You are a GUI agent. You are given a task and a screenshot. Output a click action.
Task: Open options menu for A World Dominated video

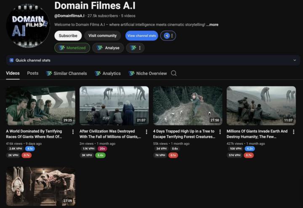point(73,132)
